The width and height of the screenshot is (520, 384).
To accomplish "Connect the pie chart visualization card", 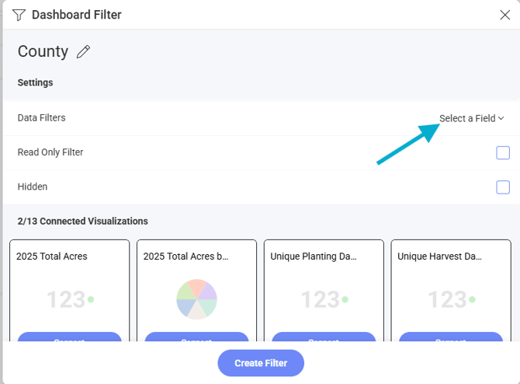I will tap(196, 338).
